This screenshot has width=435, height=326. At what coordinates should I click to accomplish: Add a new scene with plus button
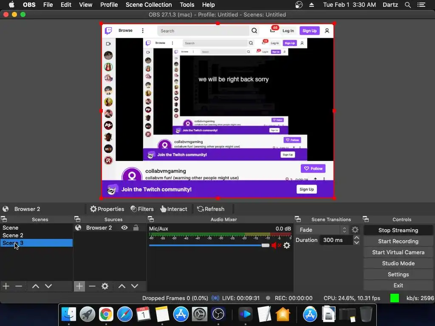[6, 286]
